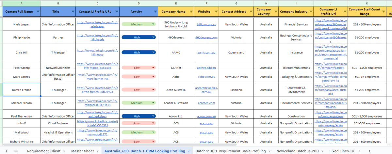Select Batch/2_100_Requirement Basis Profiling tab

click(230, 151)
